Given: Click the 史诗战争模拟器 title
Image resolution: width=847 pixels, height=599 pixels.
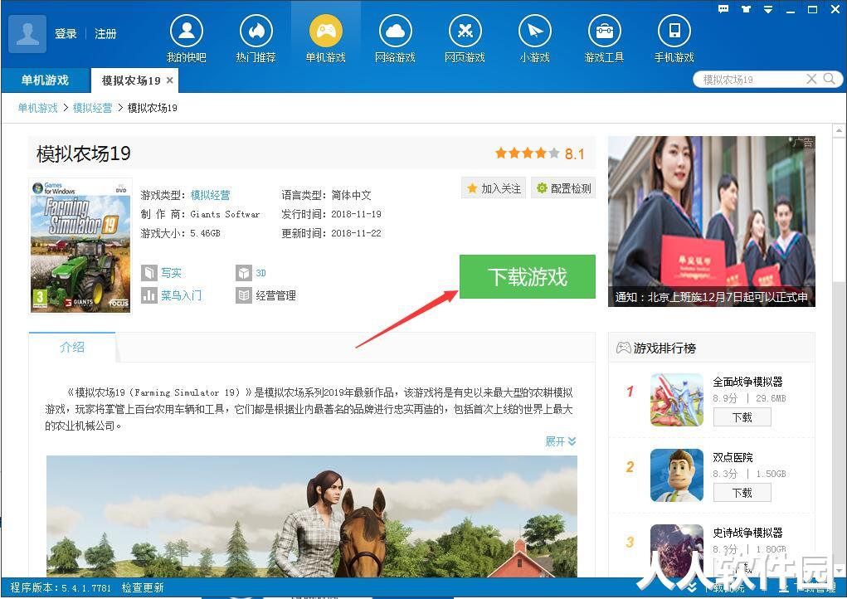Looking at the screenshot, I should 747,533.
